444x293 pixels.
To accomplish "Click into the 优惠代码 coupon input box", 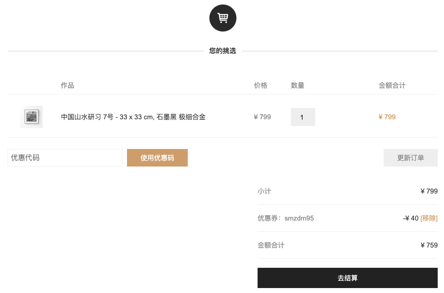I will tap(65, 158).
